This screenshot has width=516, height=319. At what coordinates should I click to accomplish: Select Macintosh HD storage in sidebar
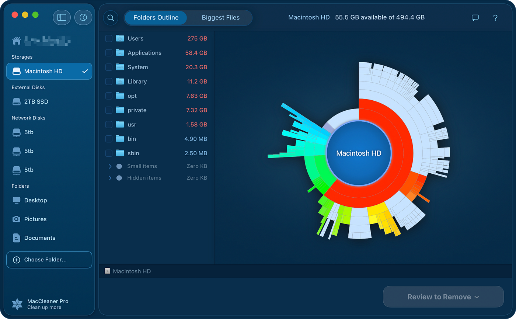coord(49,71)
